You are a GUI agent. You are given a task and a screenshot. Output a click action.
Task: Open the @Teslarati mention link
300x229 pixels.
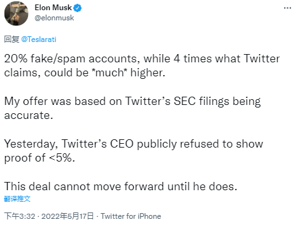pyautogui.click(x=39, y=39)
